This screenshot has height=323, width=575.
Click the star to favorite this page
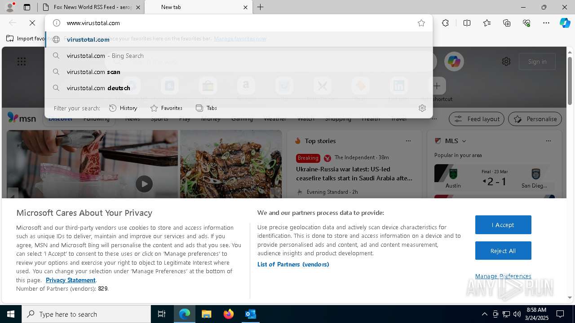pos(421,23)
